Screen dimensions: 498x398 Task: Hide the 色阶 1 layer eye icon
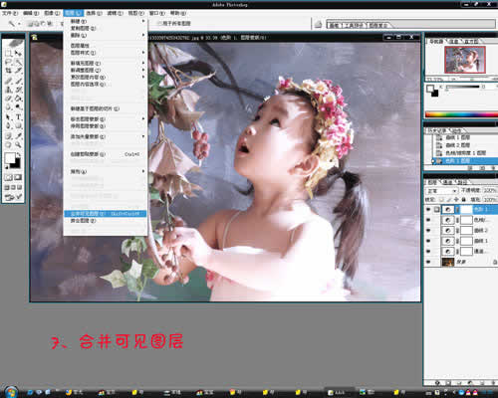tap(428, 209)
